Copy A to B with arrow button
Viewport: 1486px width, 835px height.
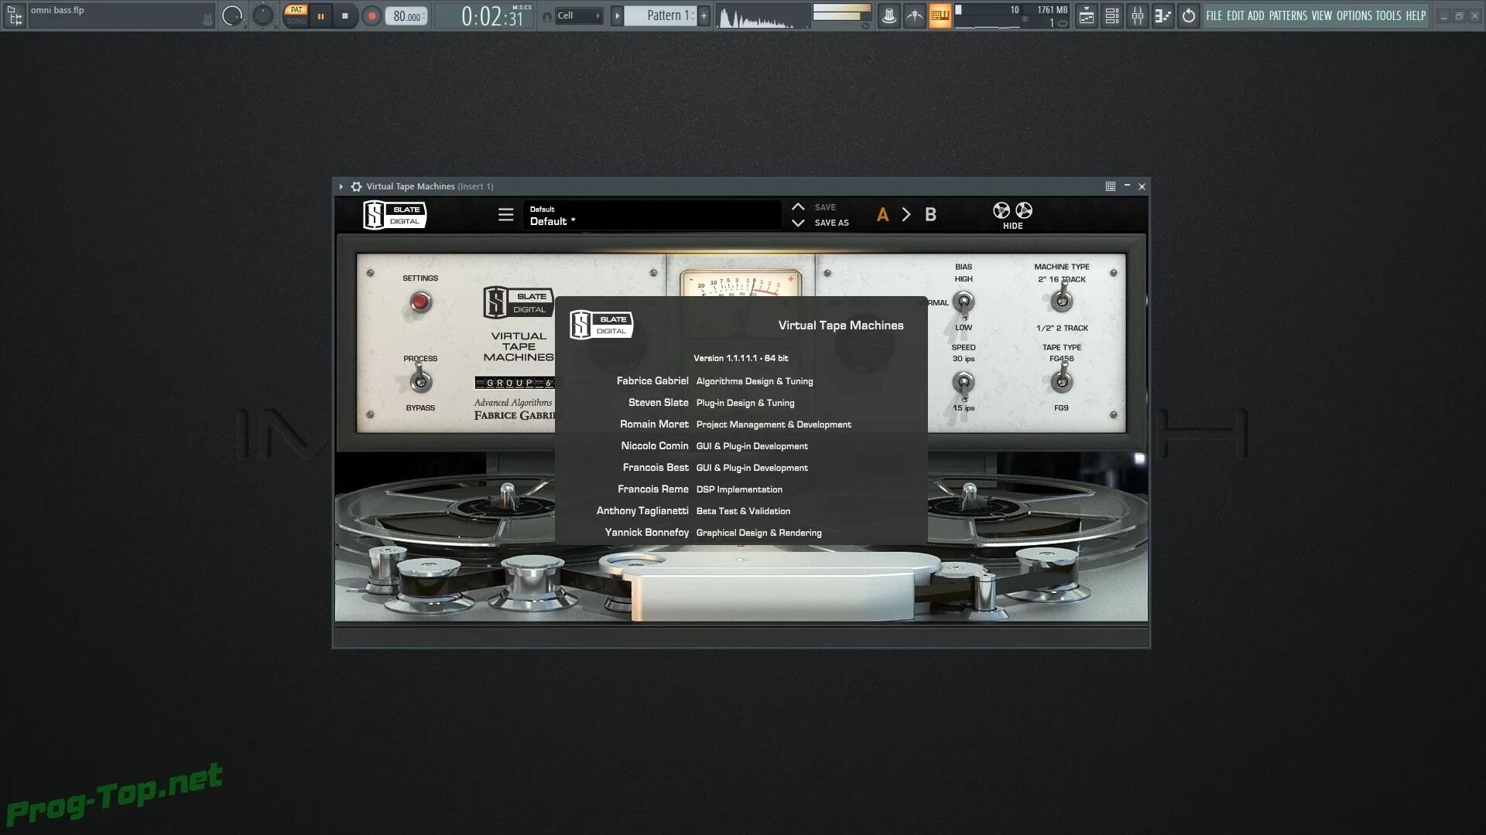click(906, 215)
